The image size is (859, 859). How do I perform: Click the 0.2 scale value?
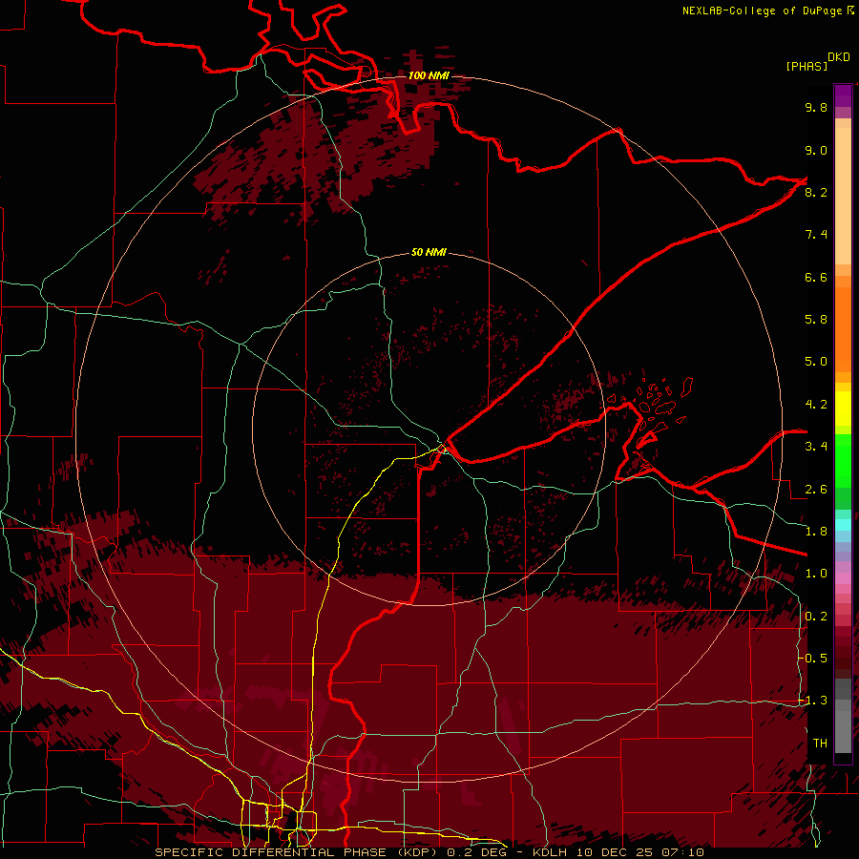(x=816, y=617)
